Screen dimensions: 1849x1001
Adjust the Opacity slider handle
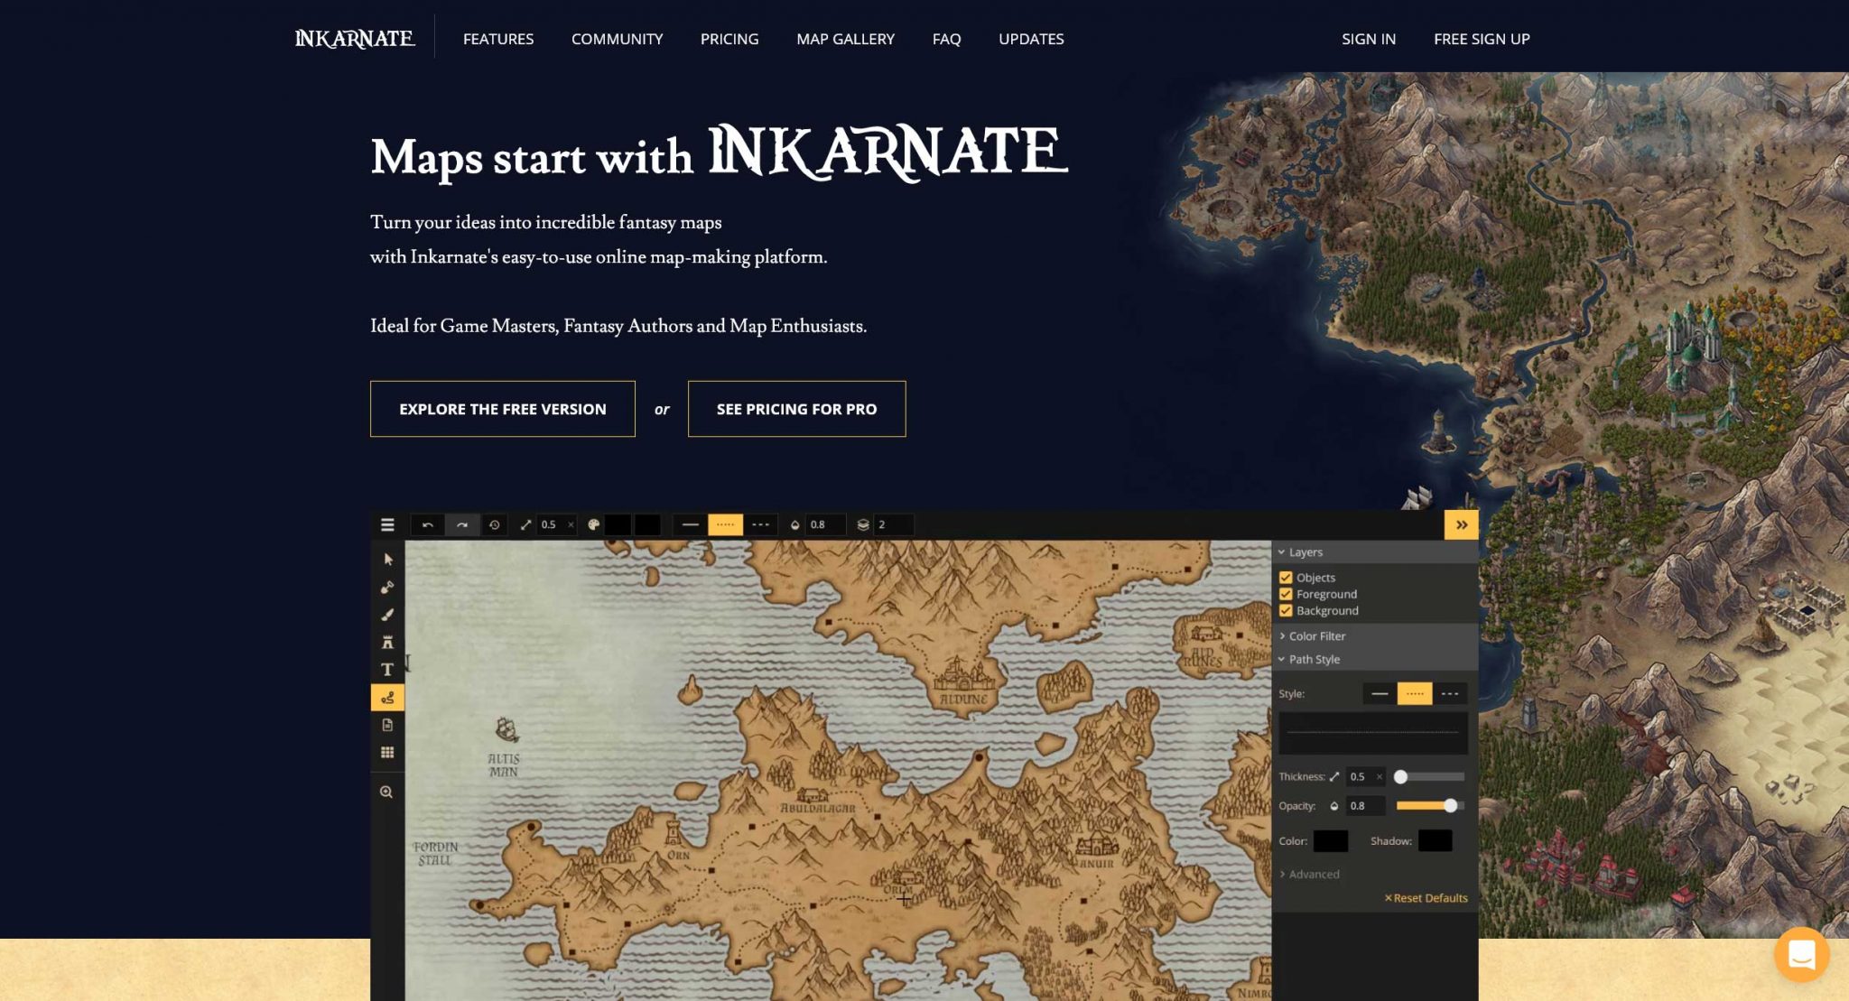1450,806
